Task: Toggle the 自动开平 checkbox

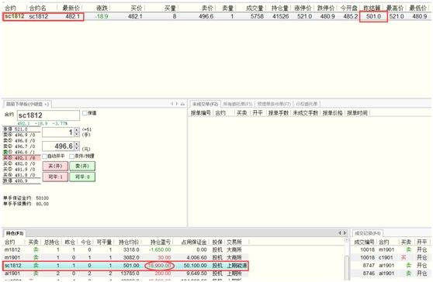Action: point(45,156)
